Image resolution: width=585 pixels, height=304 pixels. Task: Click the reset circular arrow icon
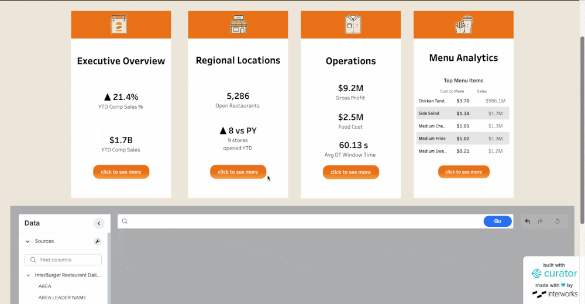pyautogui.click(x=558, y=222)
